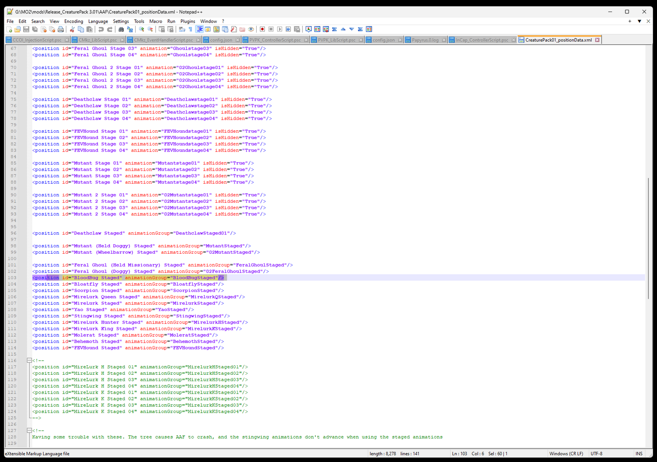Click the Close document toolbar icon
This screenshot has width=657, height=462.
(x=44, y=30)
